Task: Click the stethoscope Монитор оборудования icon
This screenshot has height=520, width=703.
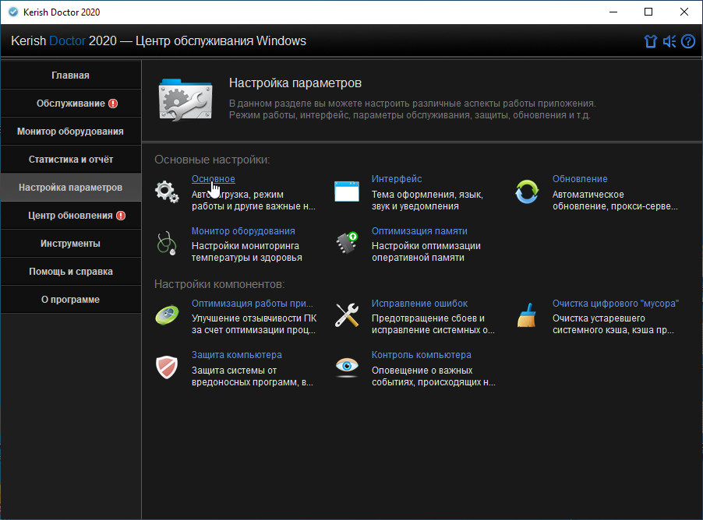Action: pyautogui.click(x=167, y=244)
